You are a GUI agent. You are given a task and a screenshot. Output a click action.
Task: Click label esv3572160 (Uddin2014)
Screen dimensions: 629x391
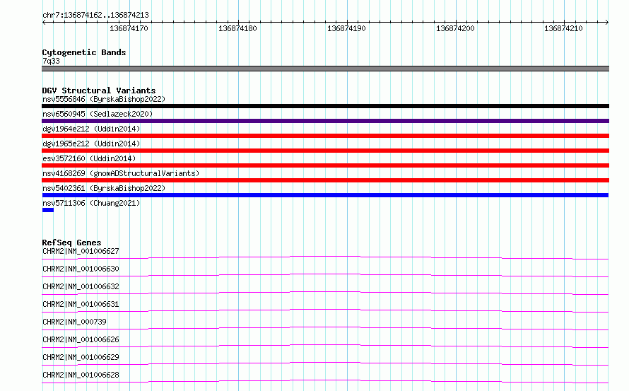89,158
